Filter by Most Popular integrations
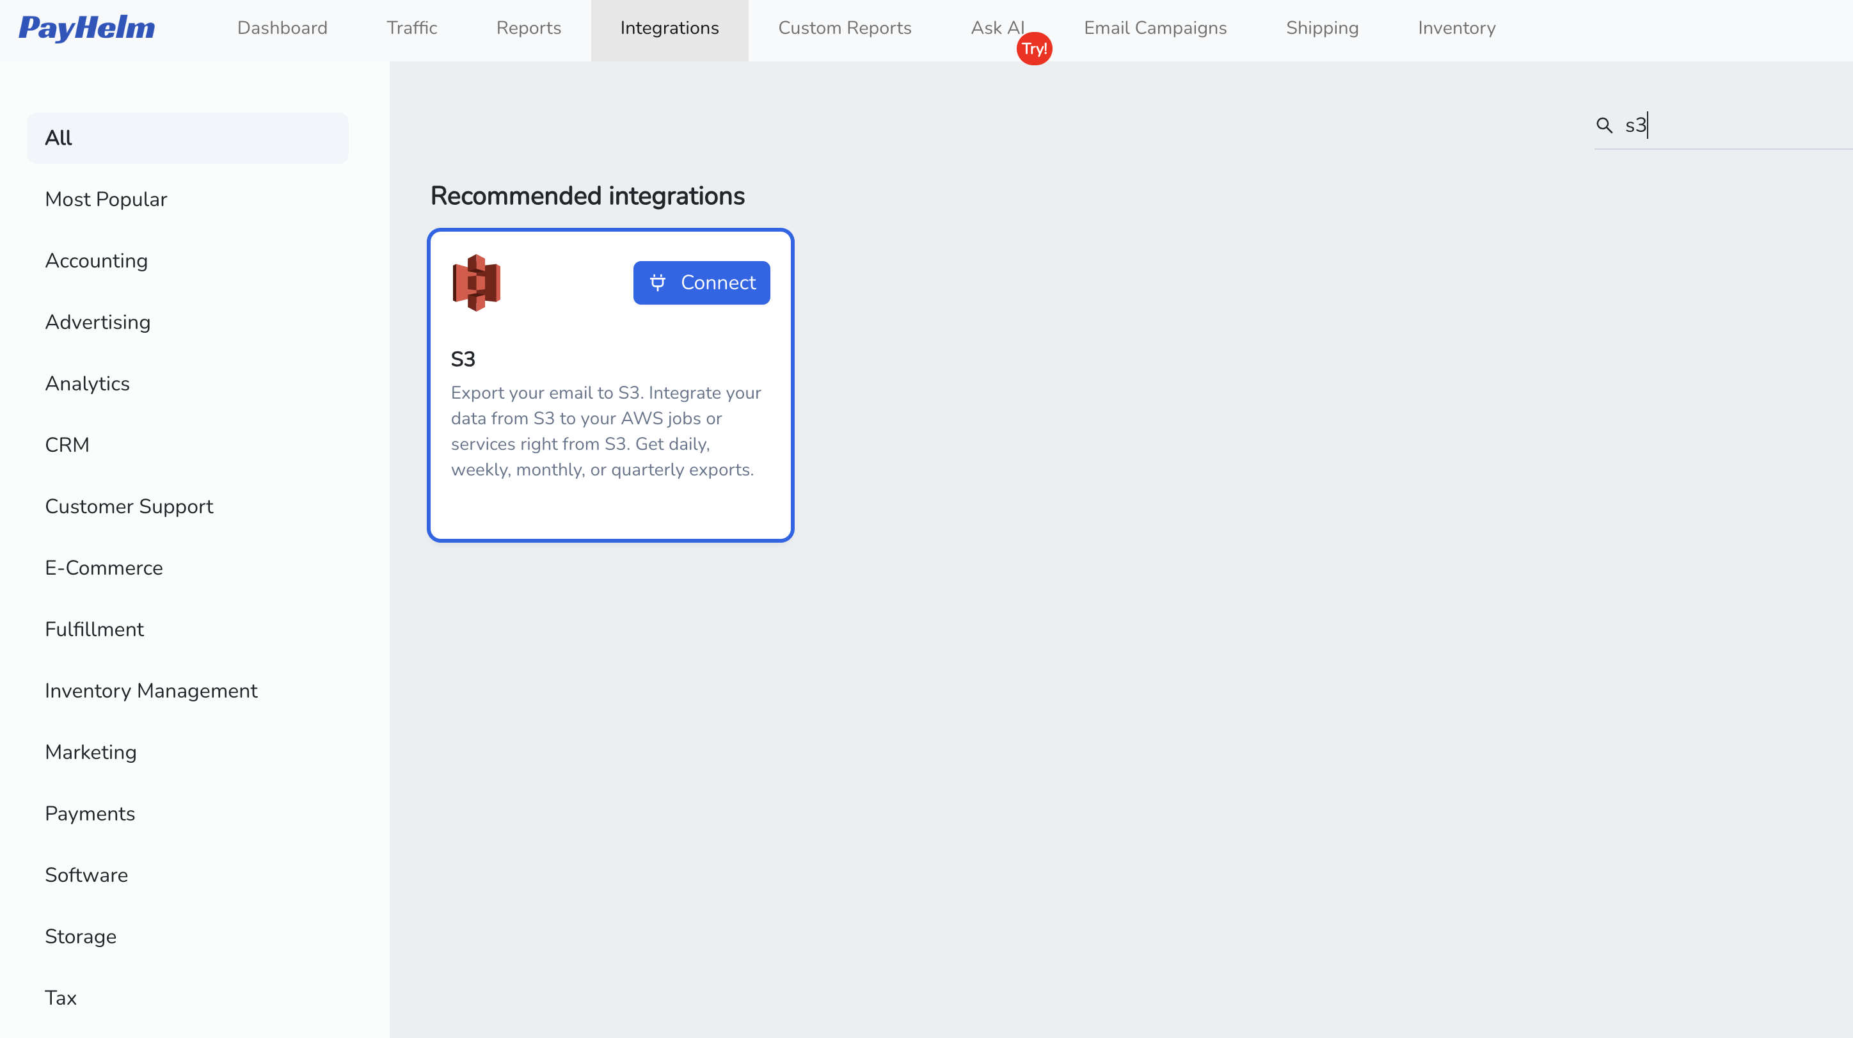 pos(106,199)
